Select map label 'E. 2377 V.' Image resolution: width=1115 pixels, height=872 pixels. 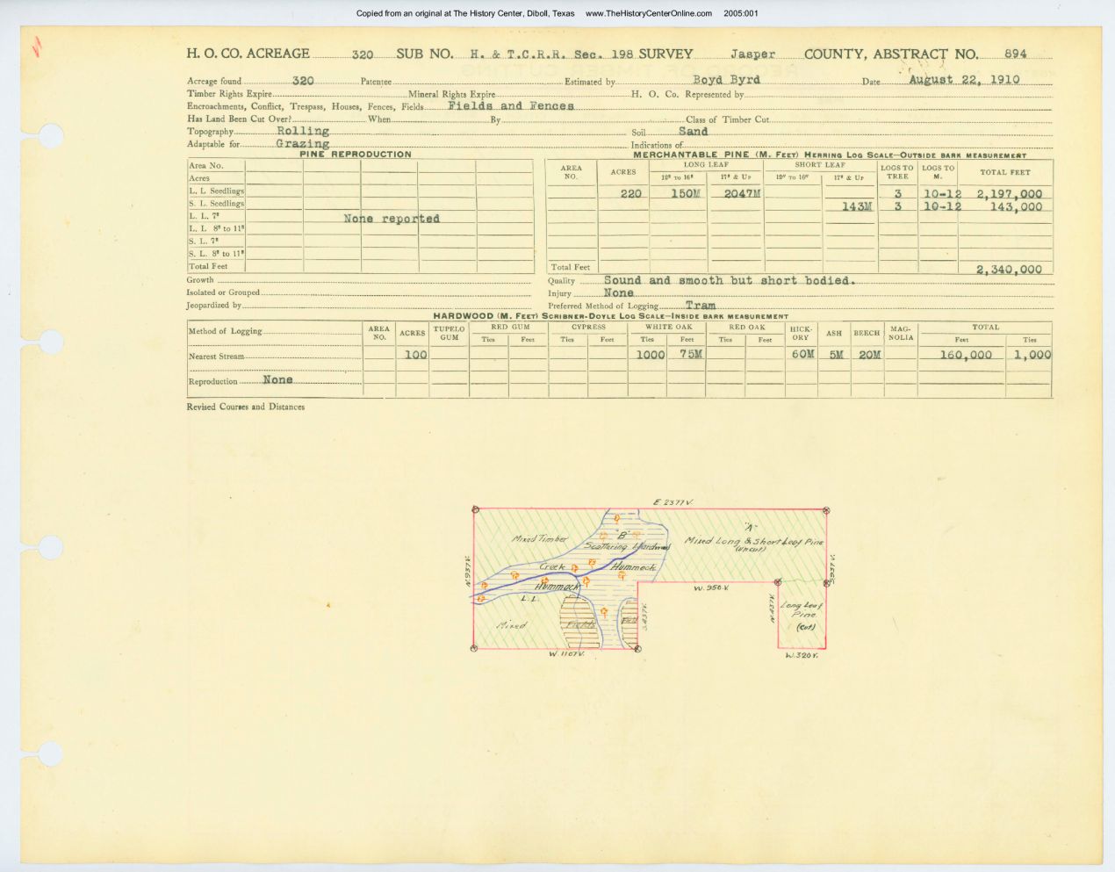[x=673, y=502]
